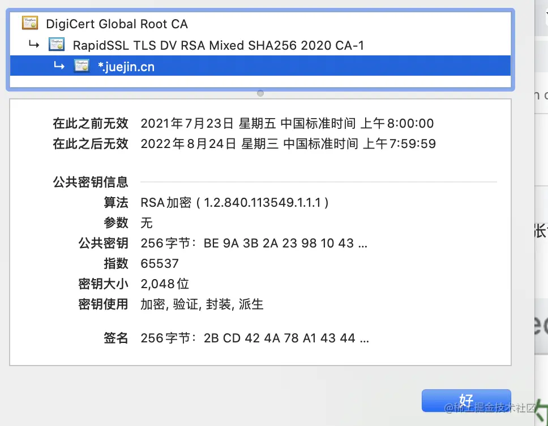Click the public key value BE 9A 3B 2A
Image resolution: width=548 pixels, height=426 pixels.
[x=254, y=243]
